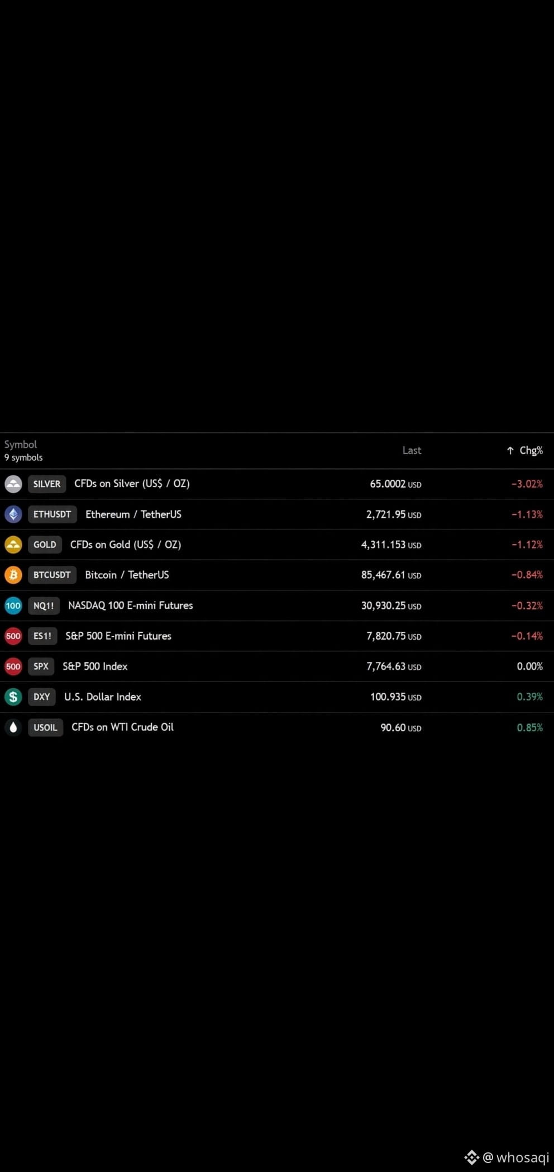Image resolution: width=554 pixels, height=1172 pixels.
Task: Click the Gold last price 4,311.153
Action: [383, 545]
